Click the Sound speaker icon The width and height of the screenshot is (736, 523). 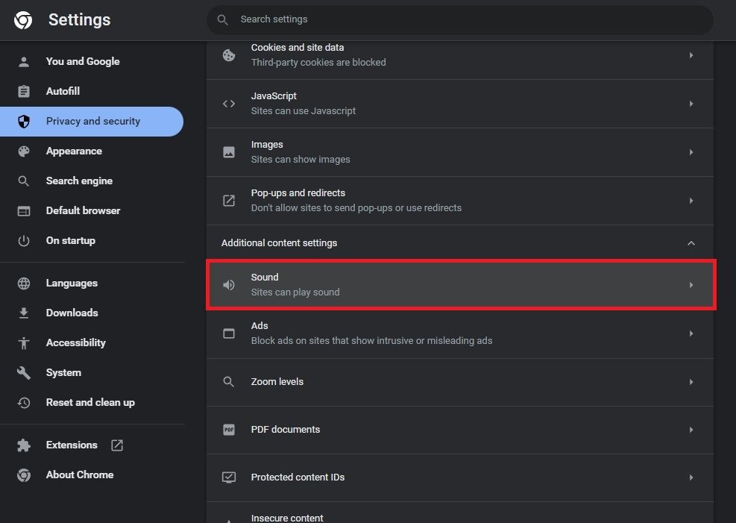(x=229, y=284)
